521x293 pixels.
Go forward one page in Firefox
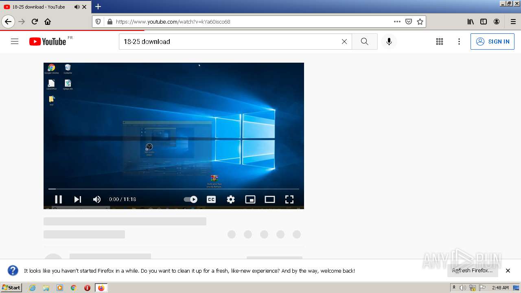pyautogui.click(x=22, y=22)
